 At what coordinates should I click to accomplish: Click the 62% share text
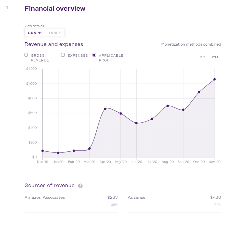[218, 205]
